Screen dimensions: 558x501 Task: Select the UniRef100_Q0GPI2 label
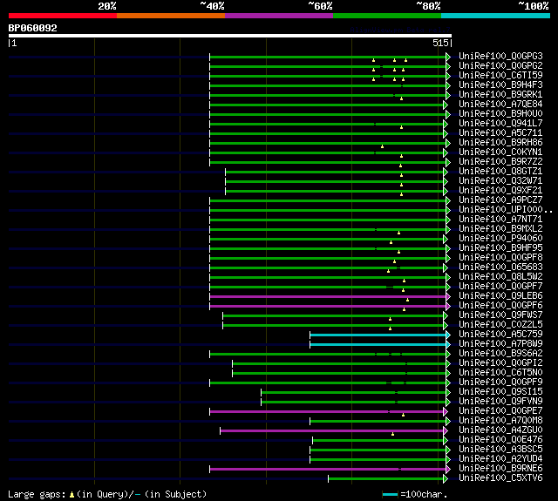500,363
